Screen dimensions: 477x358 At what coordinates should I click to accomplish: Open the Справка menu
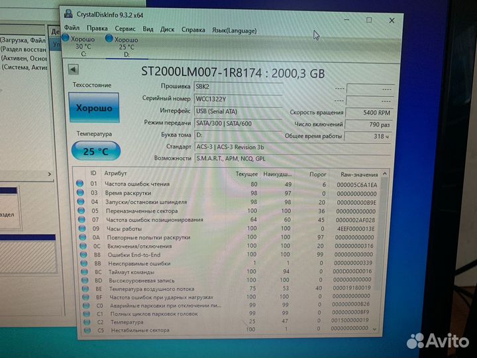click(193, 30)
